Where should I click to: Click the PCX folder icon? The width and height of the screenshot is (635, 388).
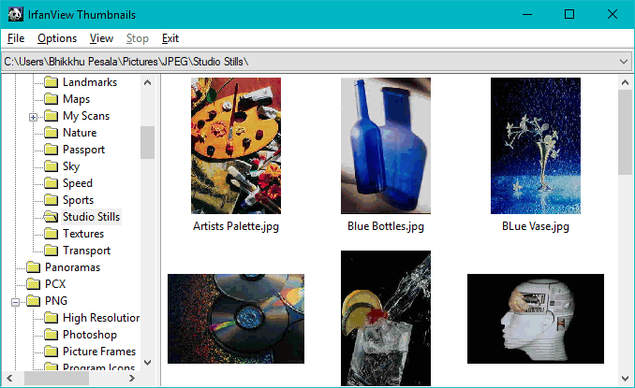tap(33, 284)
